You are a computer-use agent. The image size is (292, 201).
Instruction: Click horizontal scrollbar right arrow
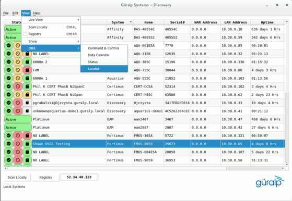tap(283, 168)
